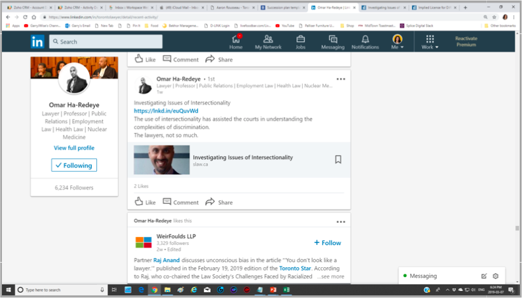
Task: Open Raj Anand profile link
Action: tap(166, 260)
